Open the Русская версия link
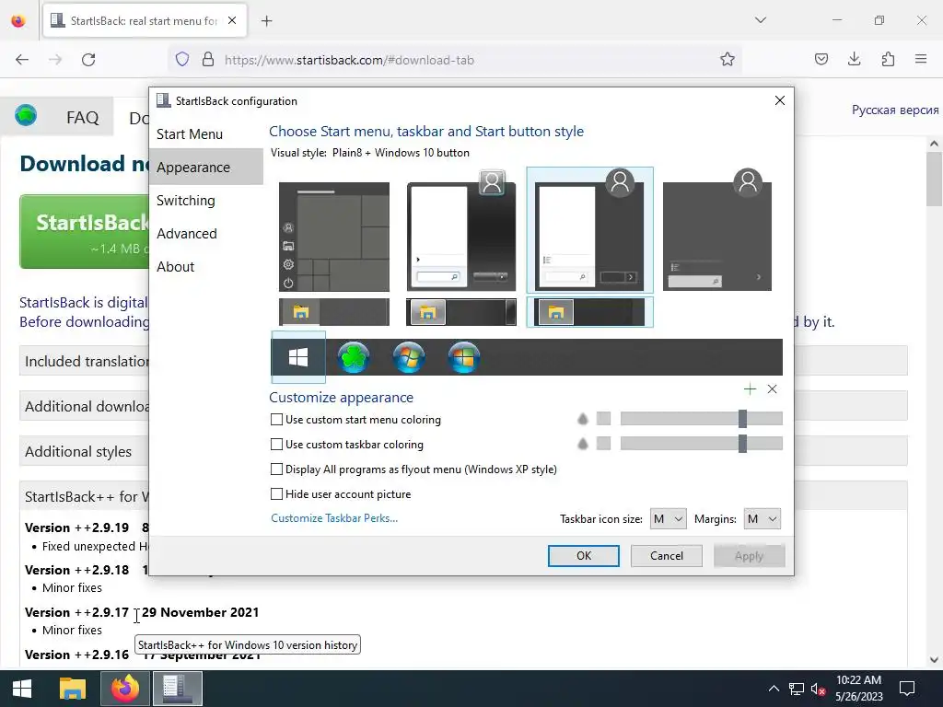Screen dimensions: 943x707 point(895,110)
